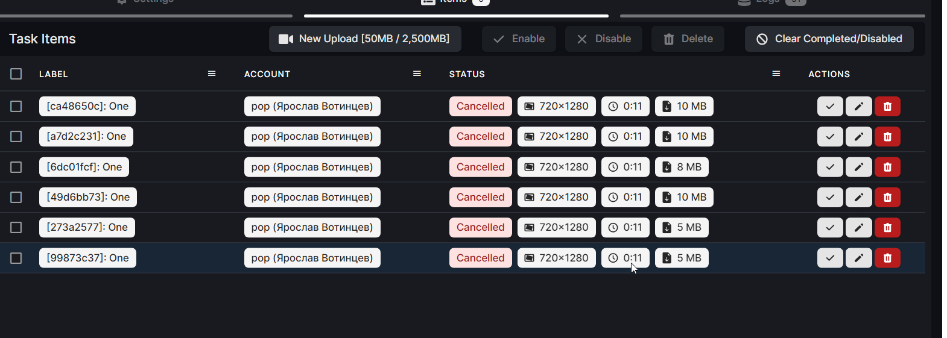The image size is (947, 338).
Task: Toggle the select-all checkbox in header
Action: [16, 74]
